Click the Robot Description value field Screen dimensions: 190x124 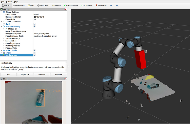click(50, 34)
